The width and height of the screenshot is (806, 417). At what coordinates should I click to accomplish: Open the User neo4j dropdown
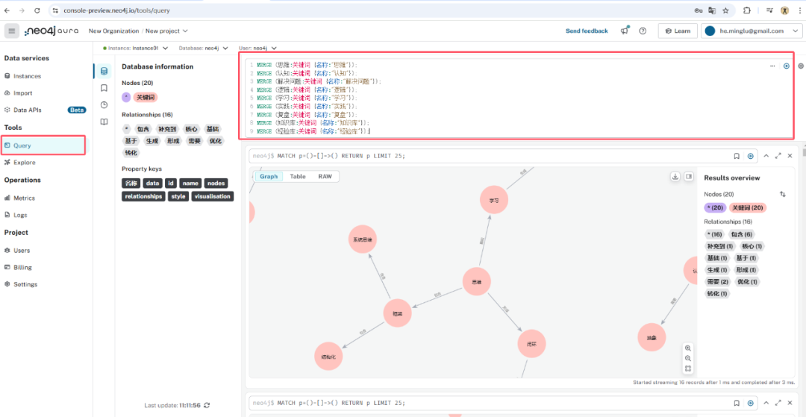tap(257, 48)
